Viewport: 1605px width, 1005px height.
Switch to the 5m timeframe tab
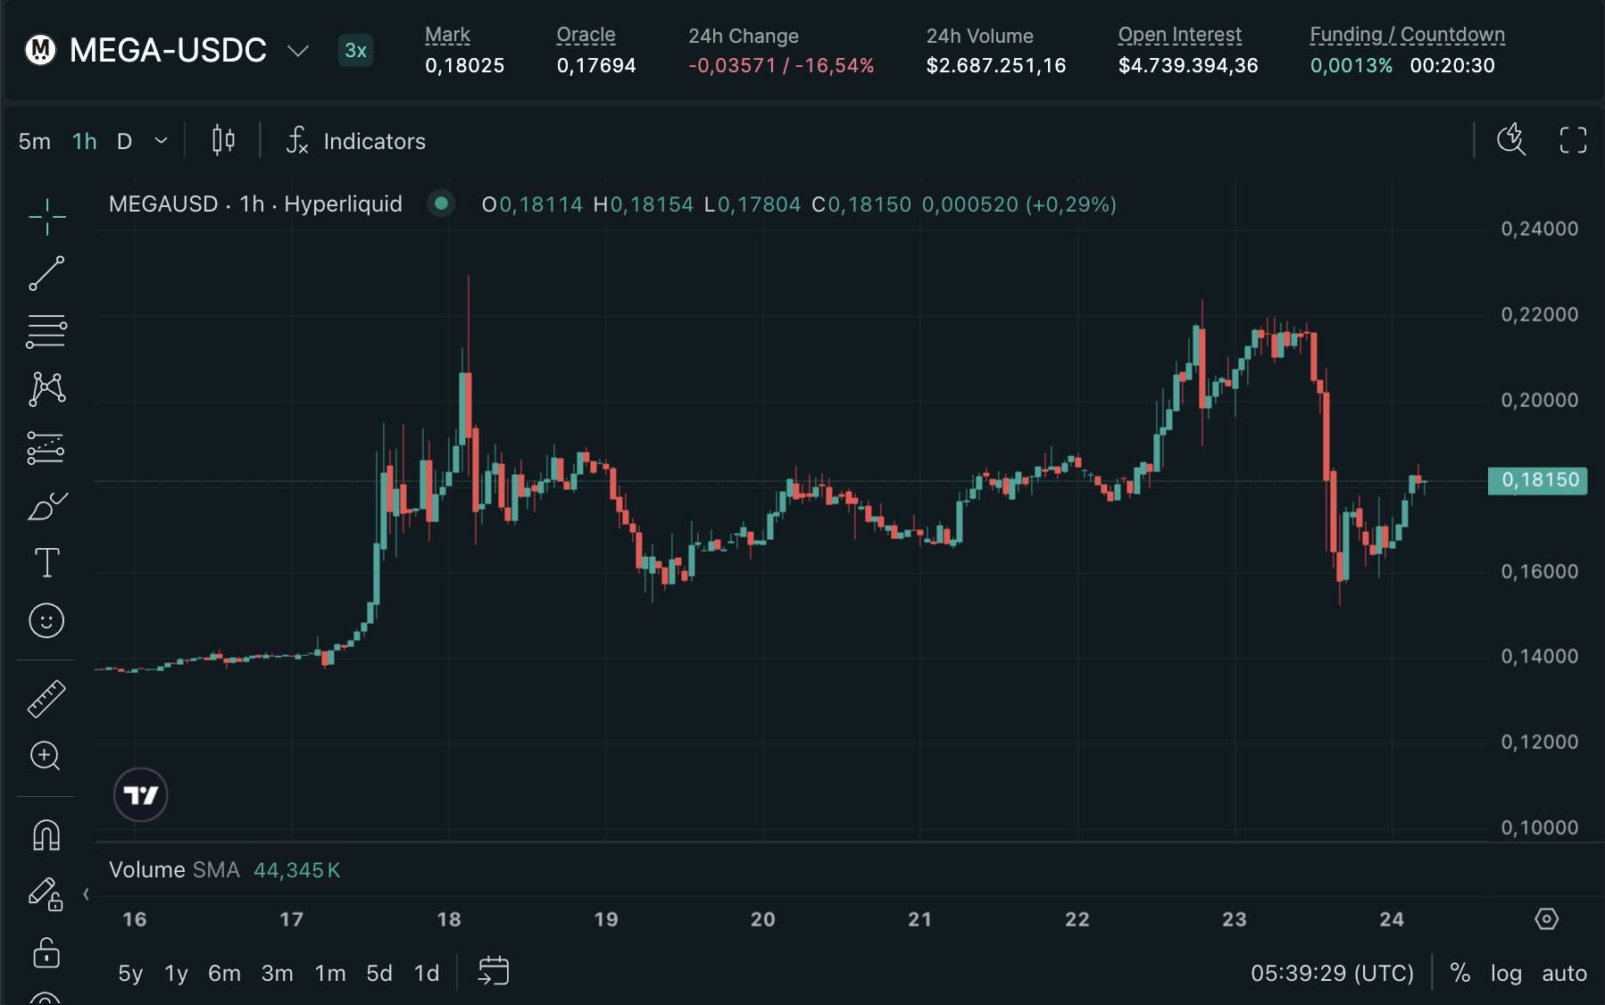(34, 140)
